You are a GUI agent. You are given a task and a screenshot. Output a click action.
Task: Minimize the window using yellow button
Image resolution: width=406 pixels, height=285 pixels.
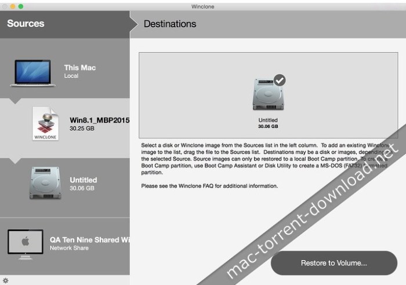[x=13, y=6]
